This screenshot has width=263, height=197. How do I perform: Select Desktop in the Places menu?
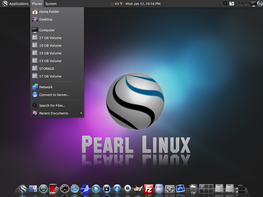pos(57,19)
